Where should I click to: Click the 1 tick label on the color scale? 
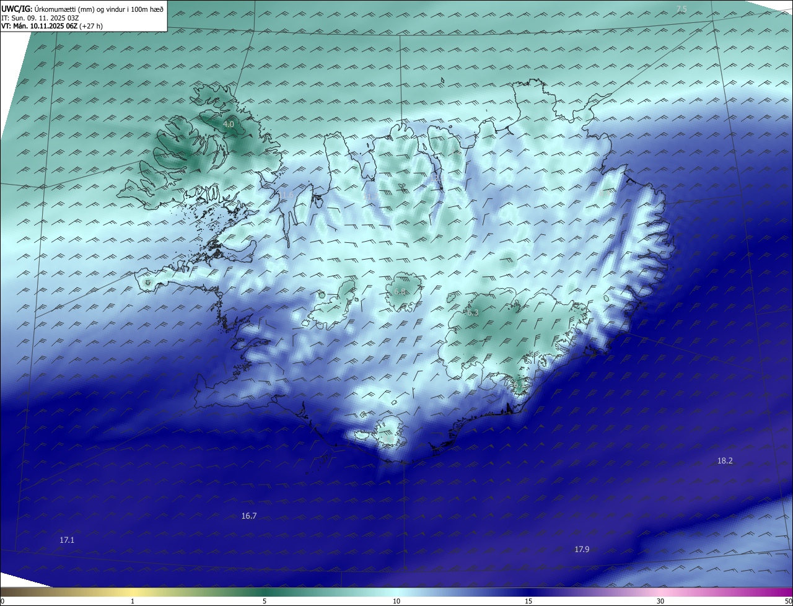[133, 601]
